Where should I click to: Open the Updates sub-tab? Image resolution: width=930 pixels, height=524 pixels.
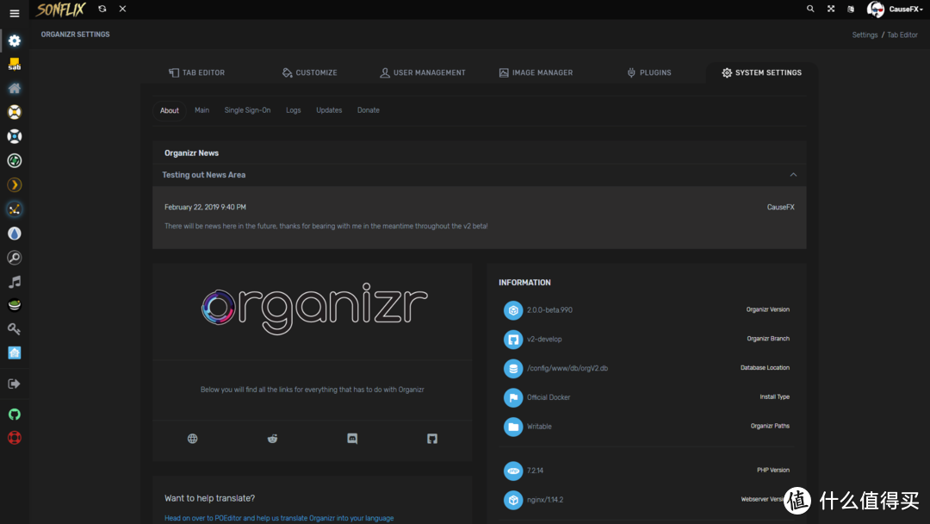point(329,110)
